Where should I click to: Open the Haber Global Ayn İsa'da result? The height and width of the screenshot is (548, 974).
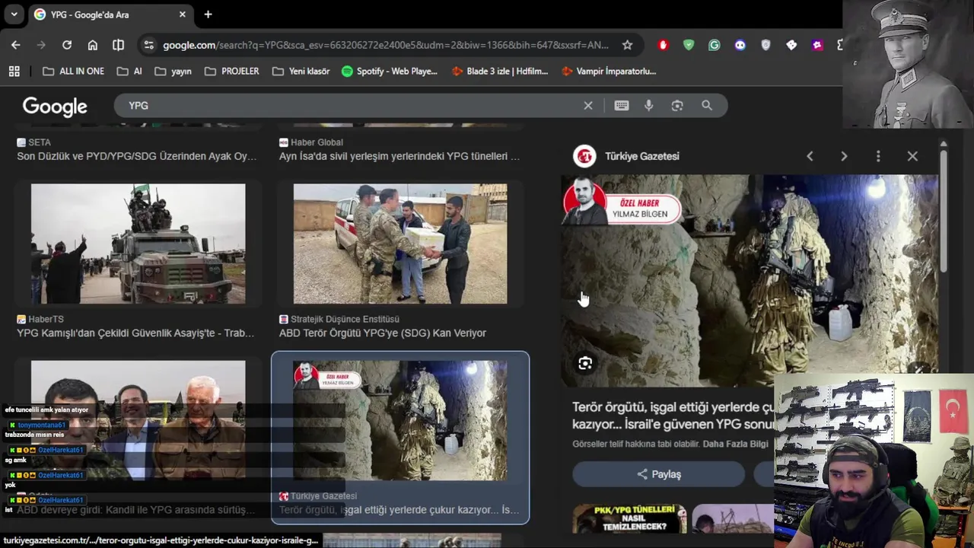(x=399, y=156)
